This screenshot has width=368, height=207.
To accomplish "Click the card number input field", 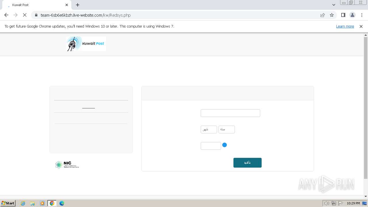I will point(230,113).
